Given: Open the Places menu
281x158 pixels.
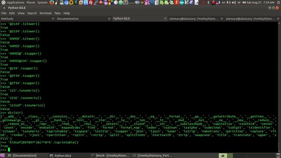Looking at the screenshot, I should pos(31,3).
